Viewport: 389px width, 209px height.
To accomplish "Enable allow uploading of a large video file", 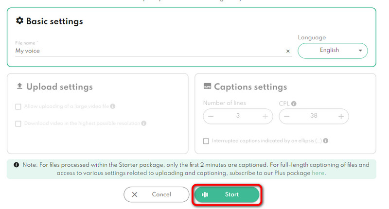I will [x=18, y=106].
